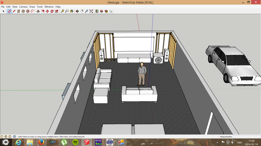
Task: Open the Window menu
Action: (49, 7)
